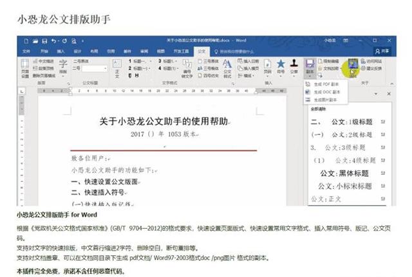Image resolution: width=412 pixels, height=277 pixels.
Task: Choose 生成图片副本 from dropdown menu
Action: click(x=325, y=100)
